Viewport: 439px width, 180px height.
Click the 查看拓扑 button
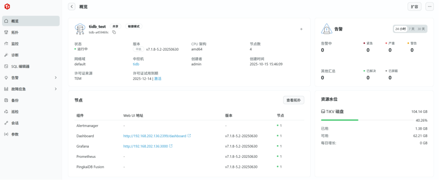pyautogui.click(x=293, y=100)
